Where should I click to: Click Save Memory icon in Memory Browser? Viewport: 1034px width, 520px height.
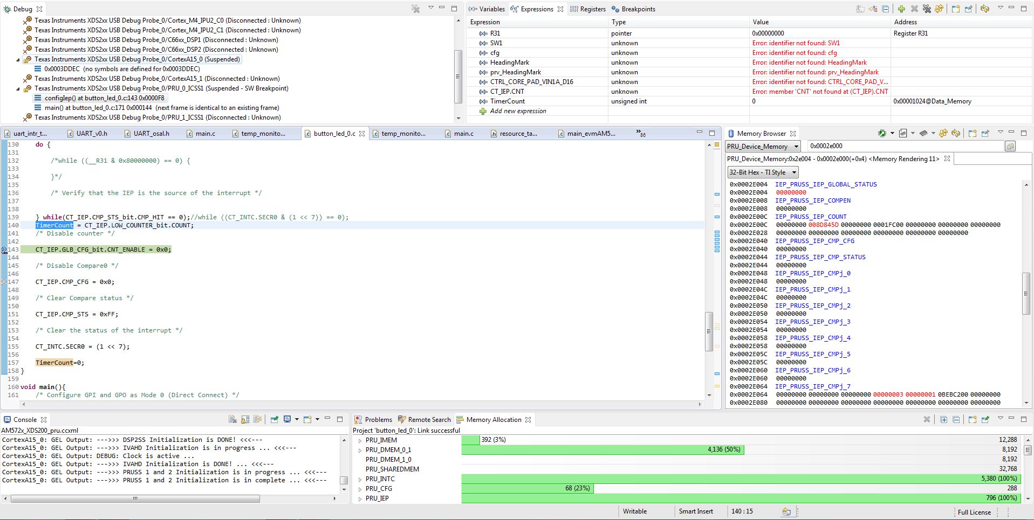point(902,133)
